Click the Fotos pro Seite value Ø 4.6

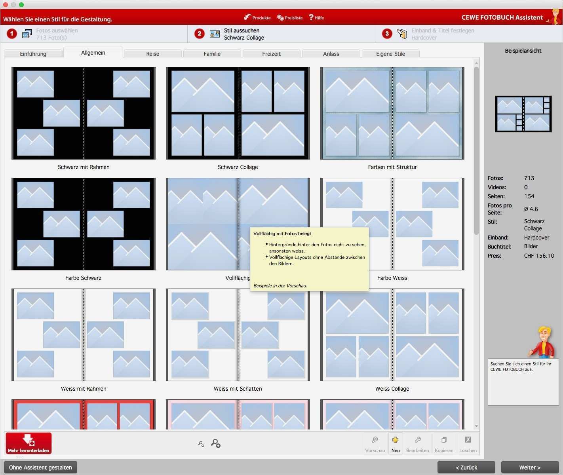[x=531, y=209]
